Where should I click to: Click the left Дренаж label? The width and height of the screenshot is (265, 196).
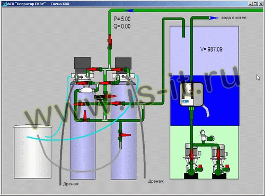(x=71, y=184)
